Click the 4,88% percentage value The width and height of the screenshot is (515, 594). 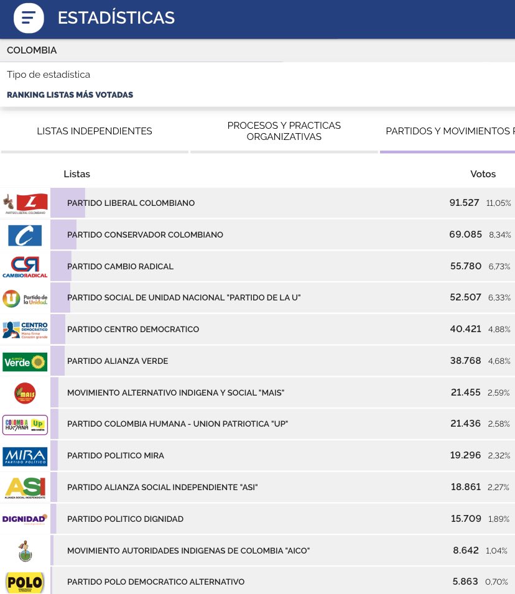pos(499,330)
